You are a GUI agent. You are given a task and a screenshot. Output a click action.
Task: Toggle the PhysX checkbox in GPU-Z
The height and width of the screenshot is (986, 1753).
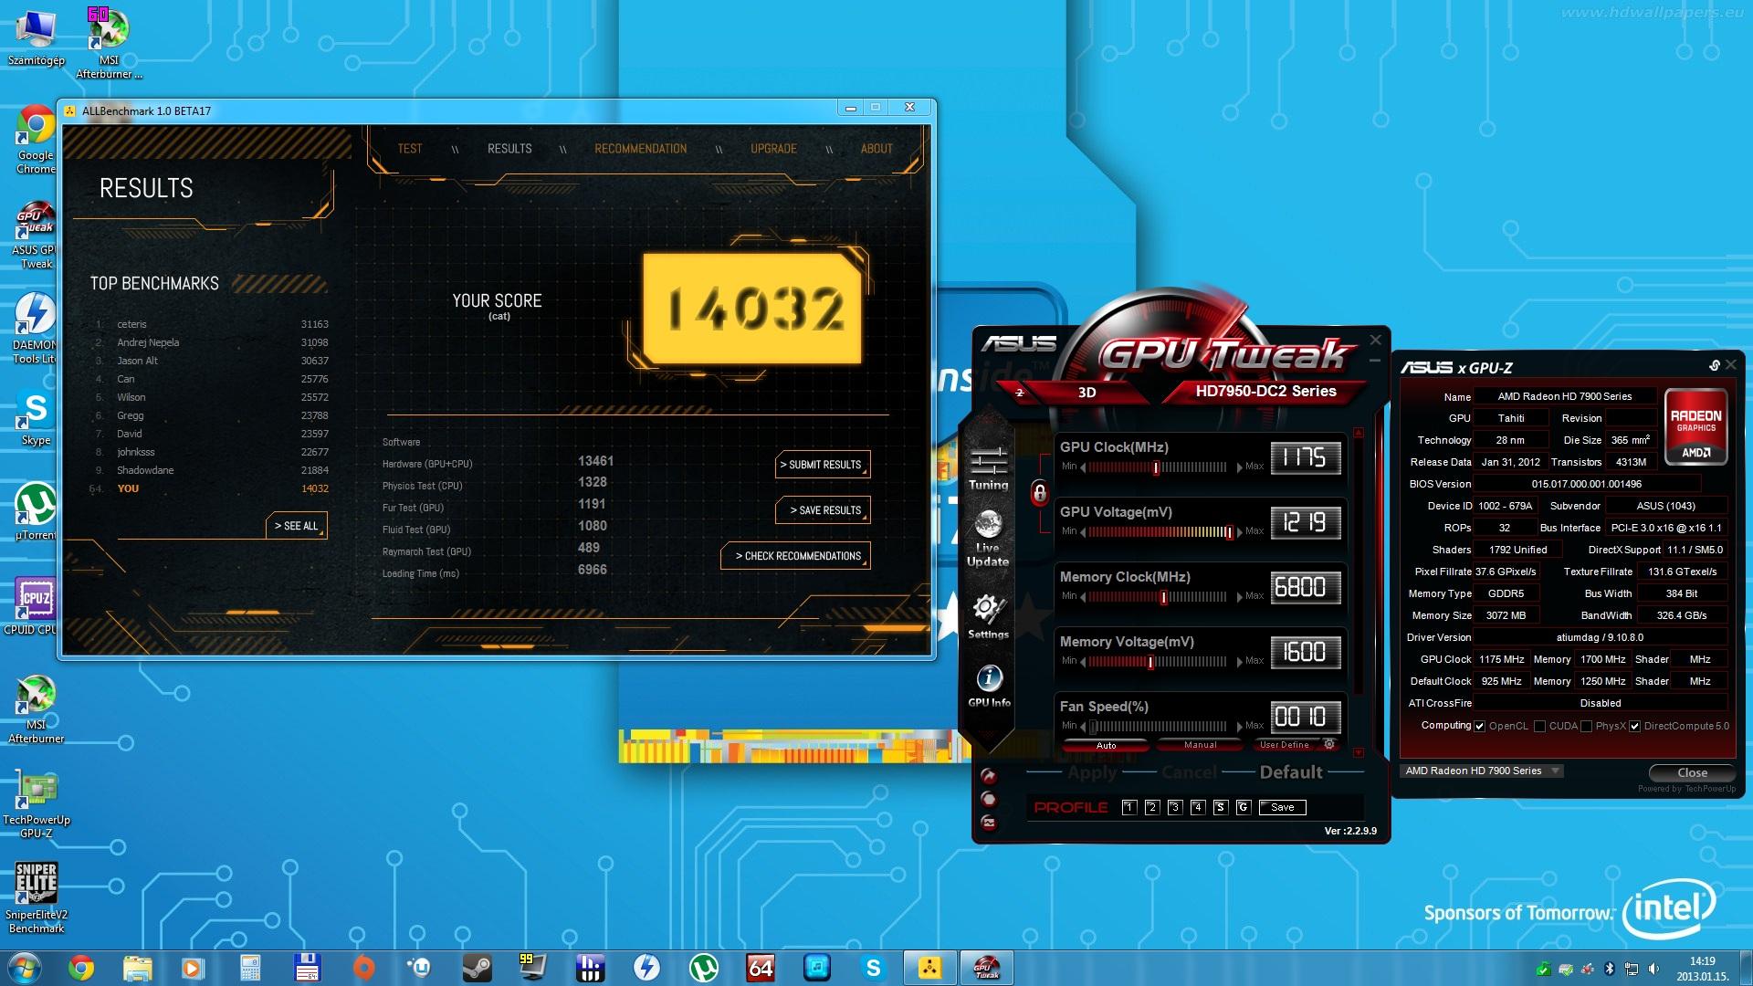coord(1586,727)
